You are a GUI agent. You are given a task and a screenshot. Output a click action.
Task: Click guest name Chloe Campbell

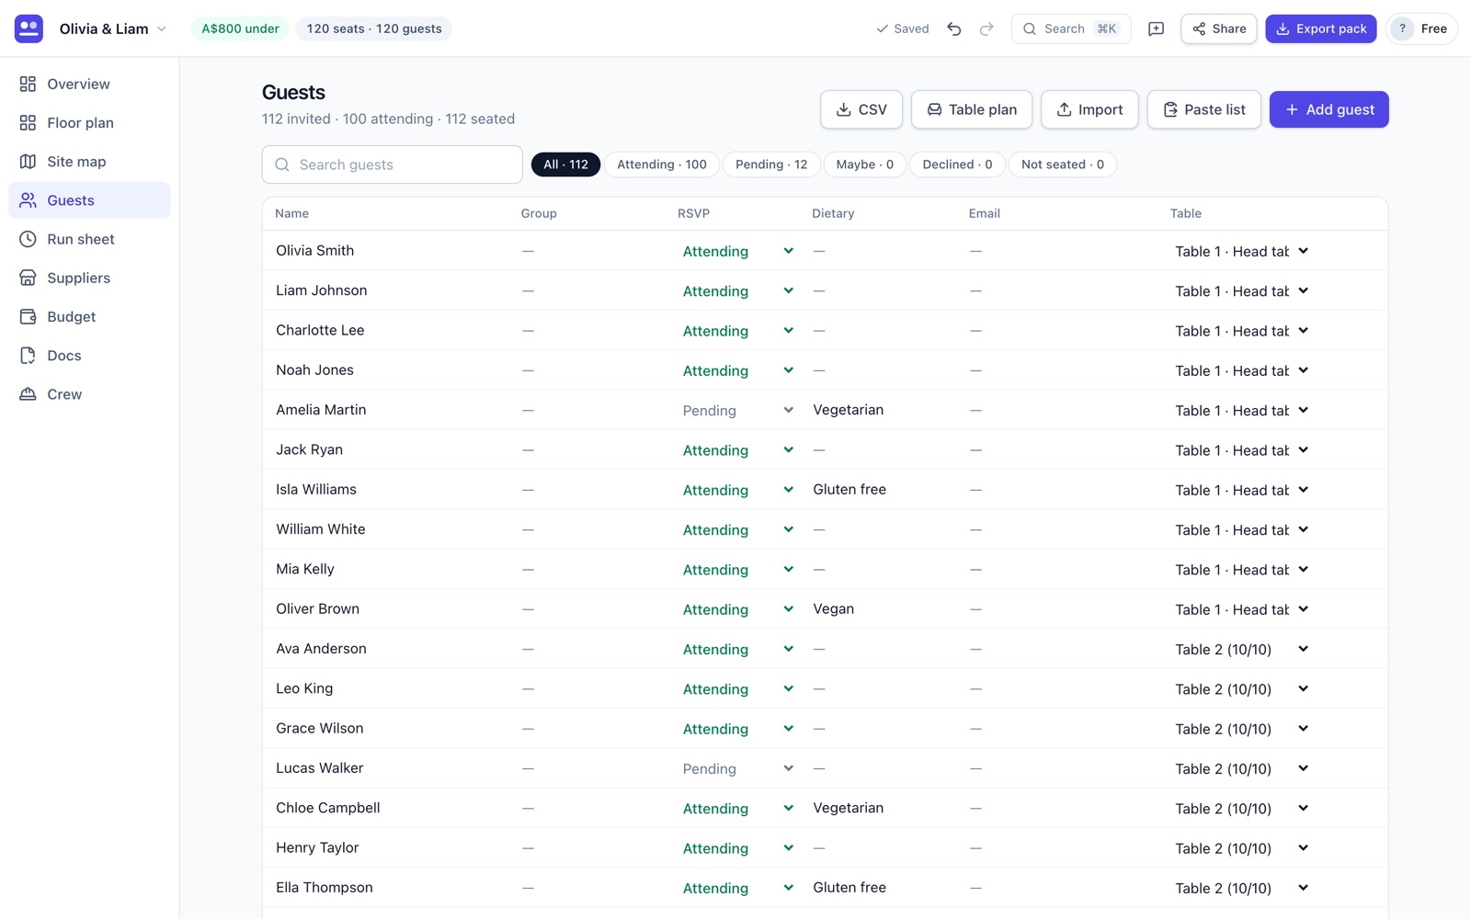coord(328,808)
